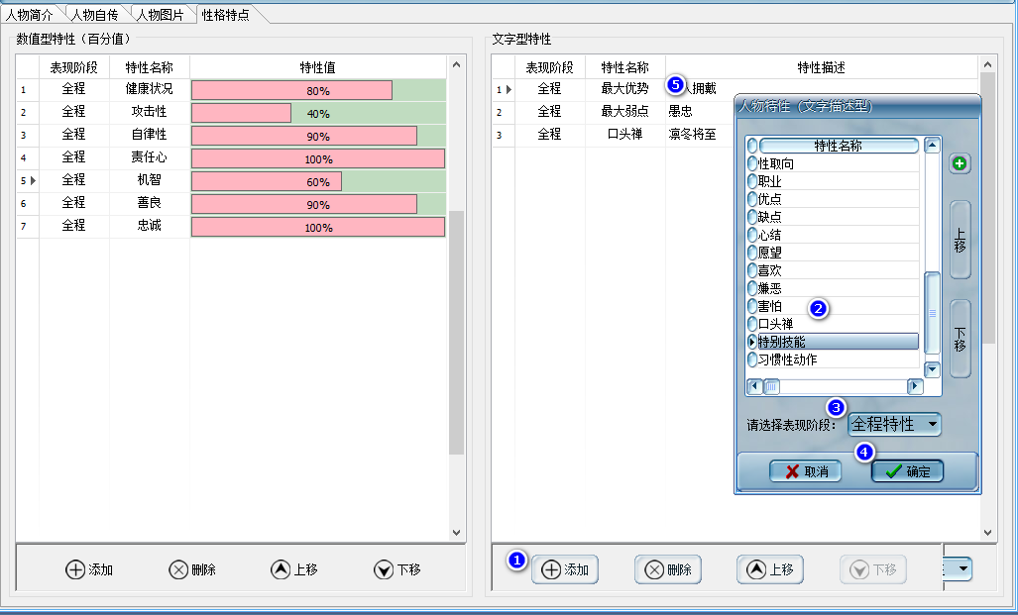Click the tall 下移 button in the trait dialog
This screenshot has width=1018, height=615.
[960, 339]
